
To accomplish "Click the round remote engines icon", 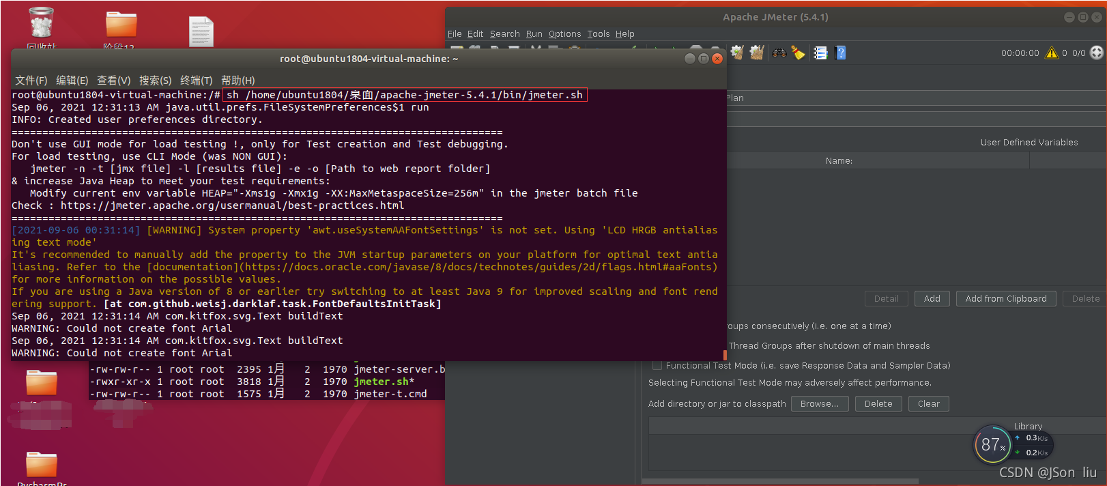I will pos(1097,53).
